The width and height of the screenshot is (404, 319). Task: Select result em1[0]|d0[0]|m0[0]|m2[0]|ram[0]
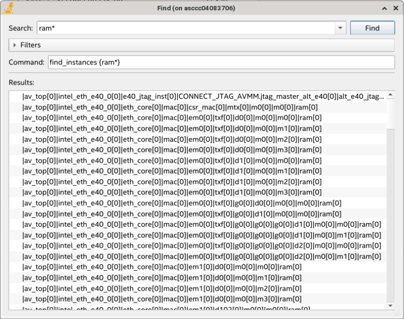[x=198, y=288]
